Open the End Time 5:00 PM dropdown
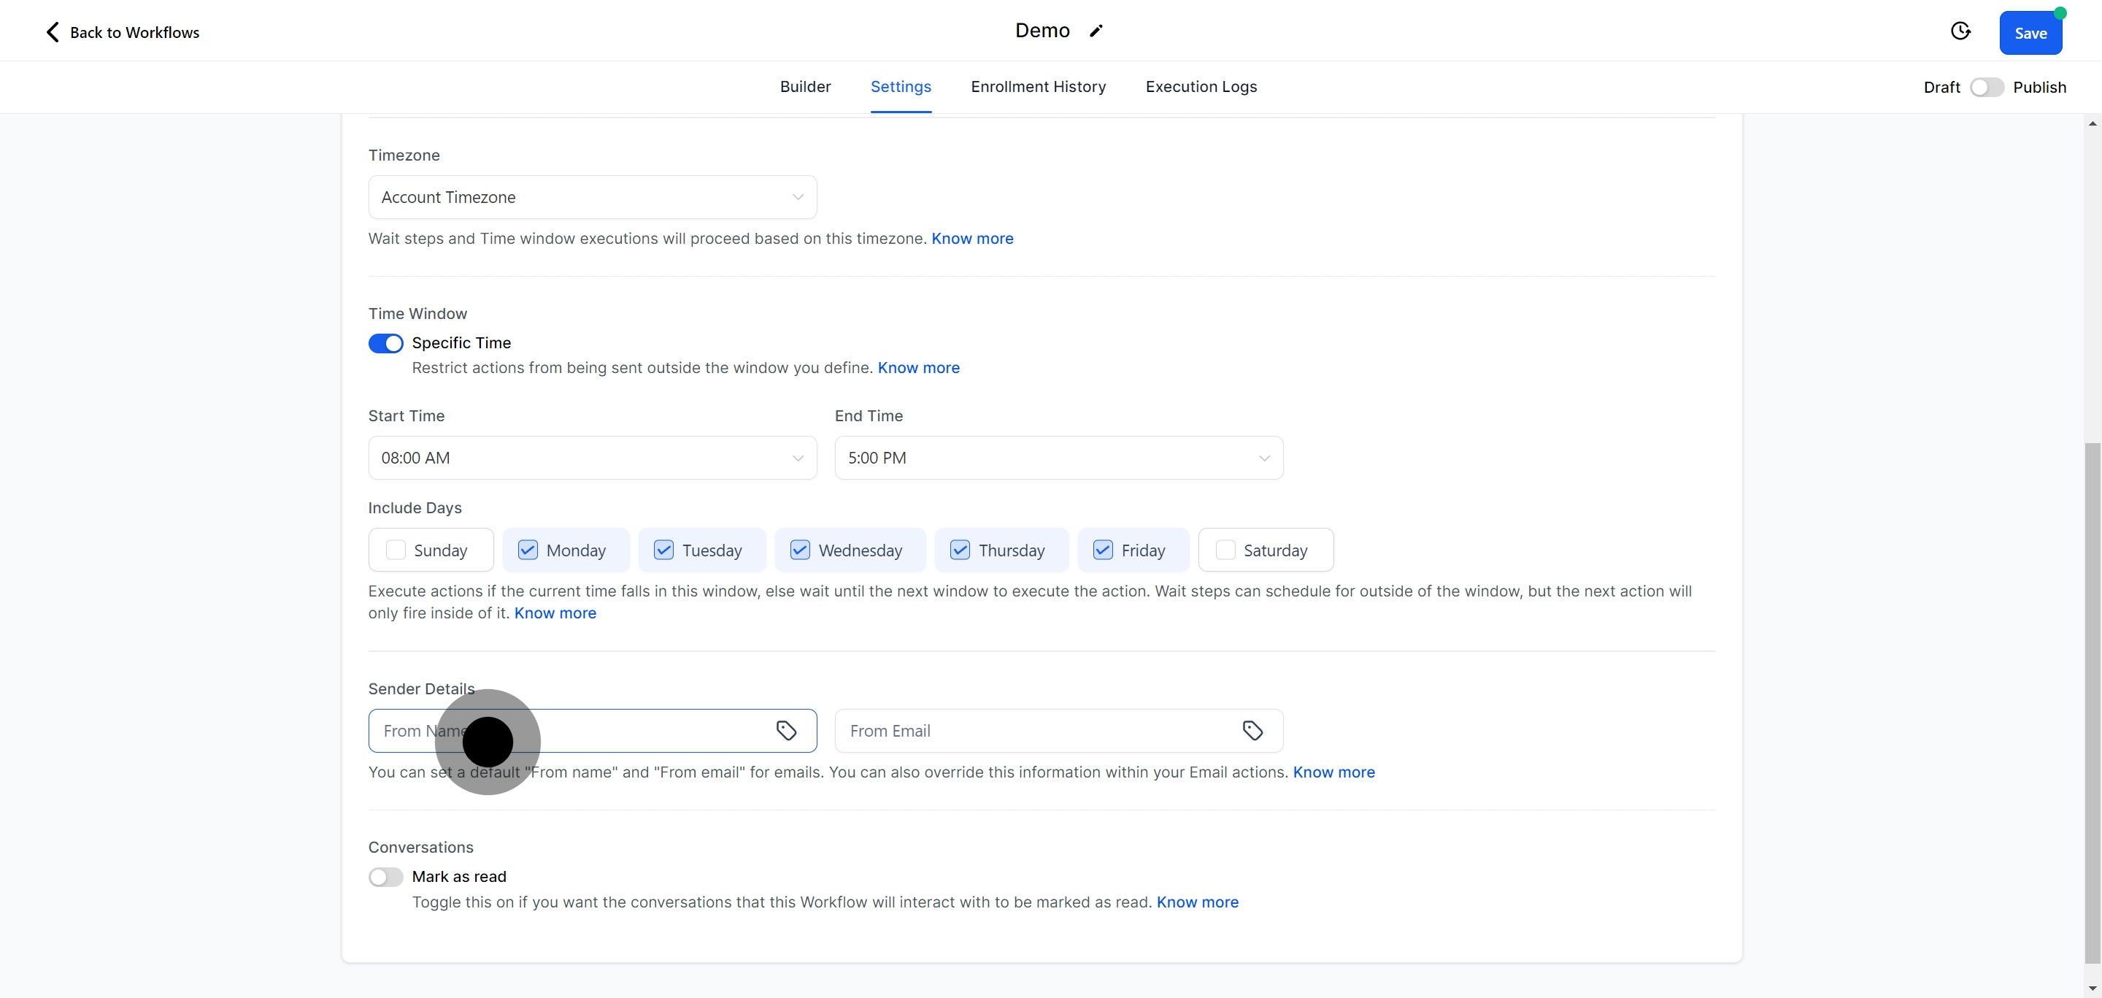2102x998 pixels. point(1058,458)
